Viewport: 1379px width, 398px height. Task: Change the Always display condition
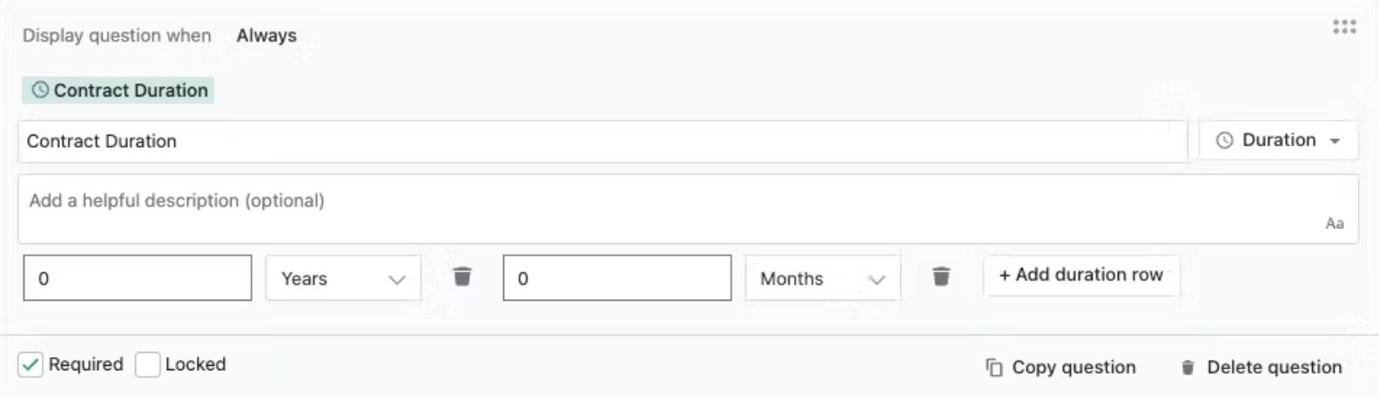[x=266, y=36]
